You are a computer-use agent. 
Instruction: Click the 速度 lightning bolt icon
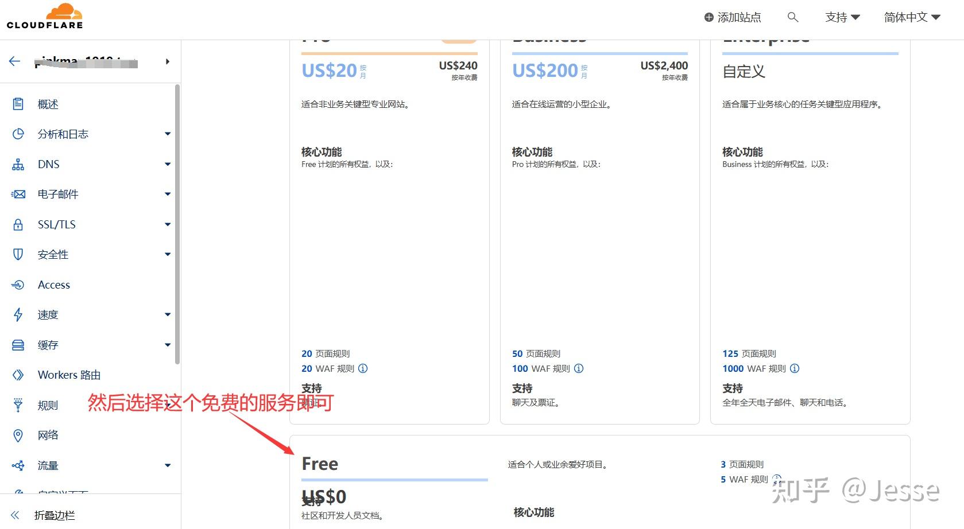click(x=18, y=314)
